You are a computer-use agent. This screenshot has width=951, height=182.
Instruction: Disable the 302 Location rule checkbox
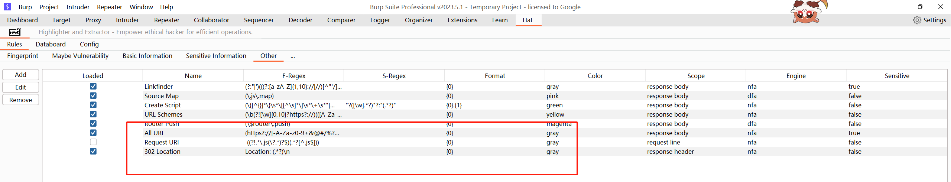point(93,152)
